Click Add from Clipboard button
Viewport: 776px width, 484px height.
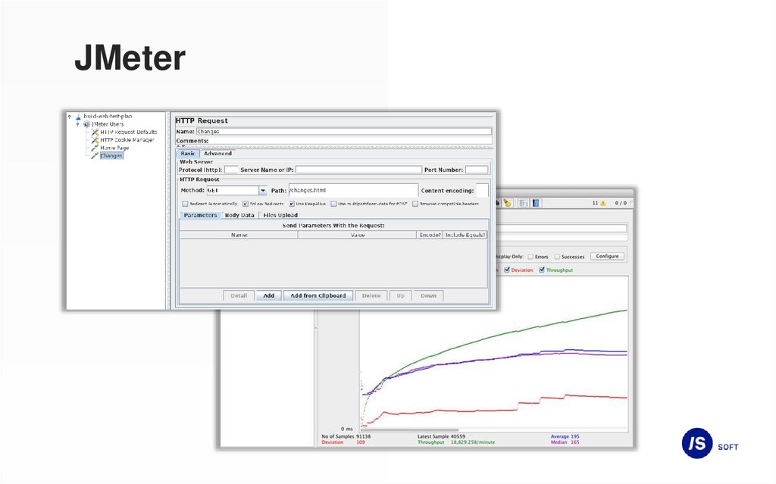click(318, 295)
